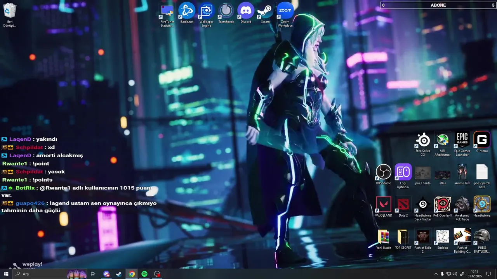Image resolution: width=497 pixels, height=279 pixels.
Task: Click the chat message '!points' by Rwante1
Action: 43,180
